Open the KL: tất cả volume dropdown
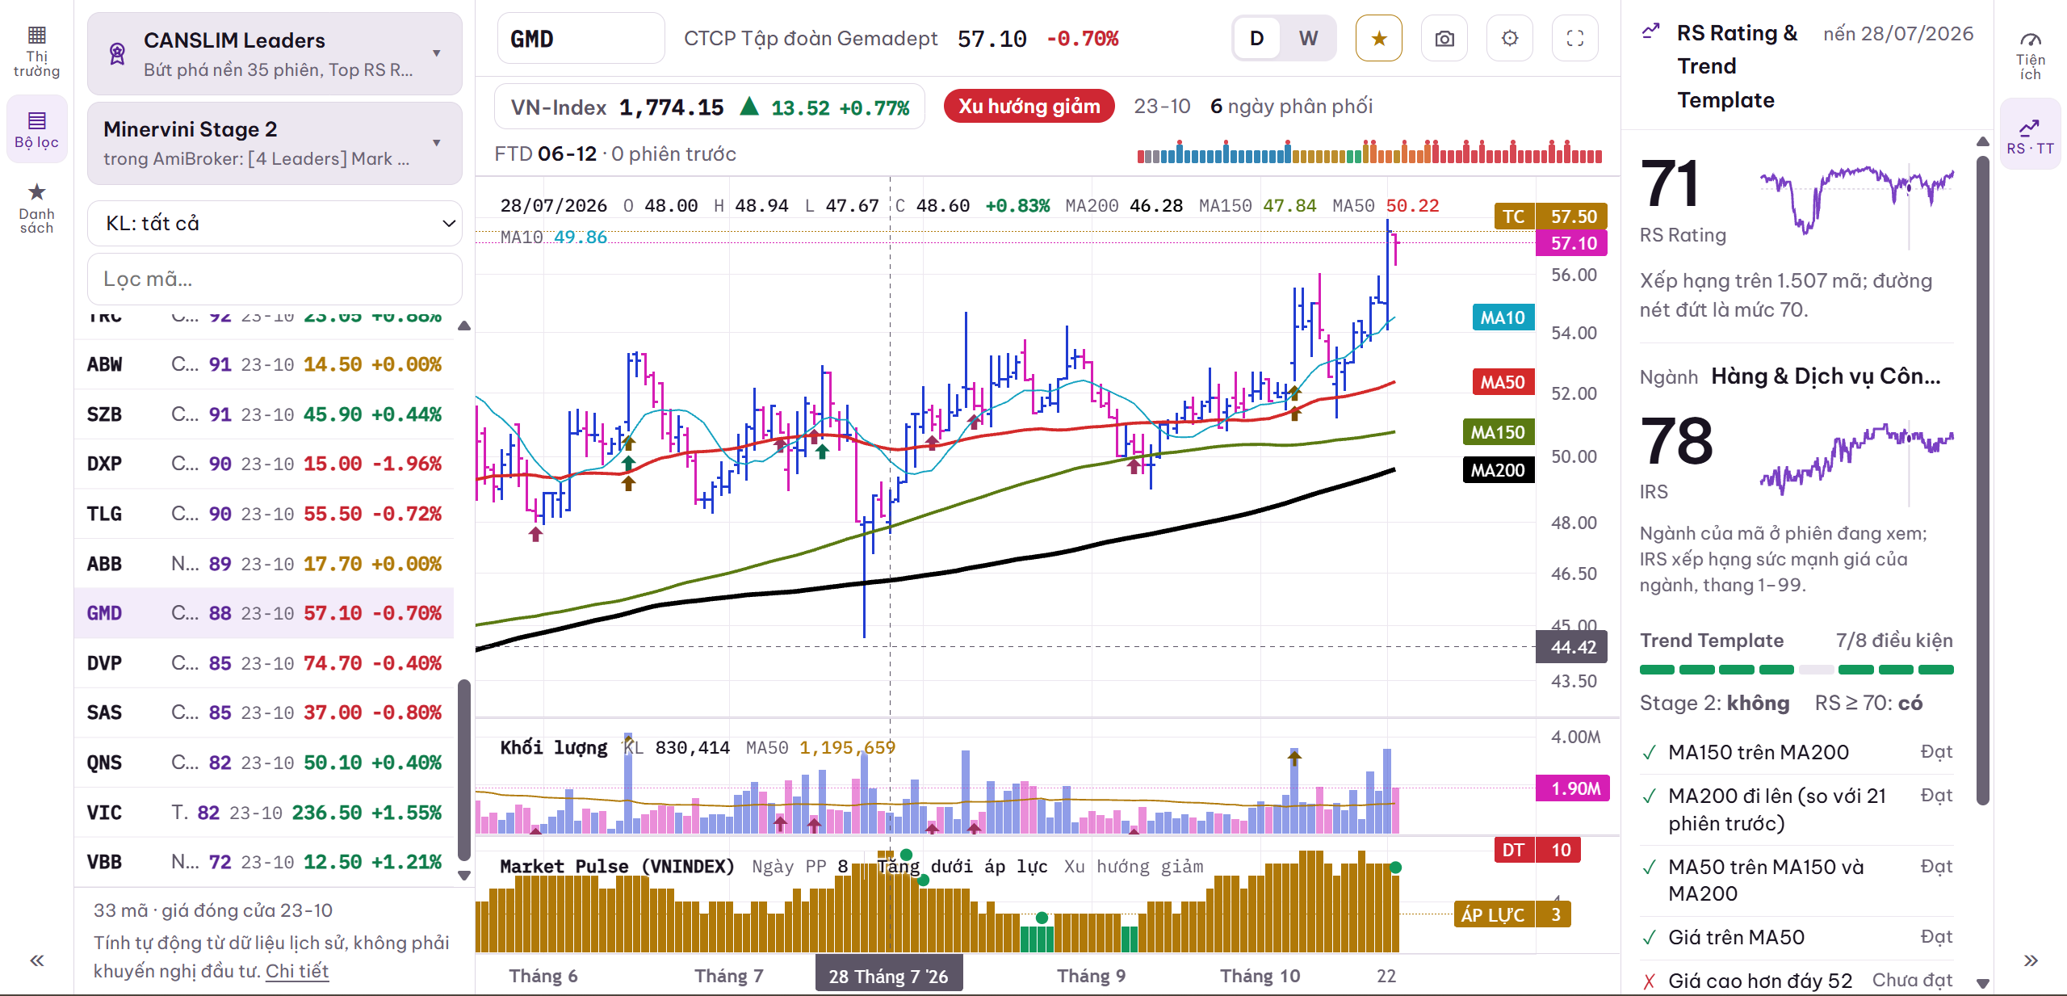 (x=275, y=223)
